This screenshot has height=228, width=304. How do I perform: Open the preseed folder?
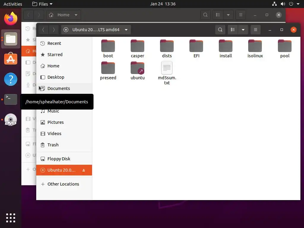pyautogui.click(x=108, y=71)
